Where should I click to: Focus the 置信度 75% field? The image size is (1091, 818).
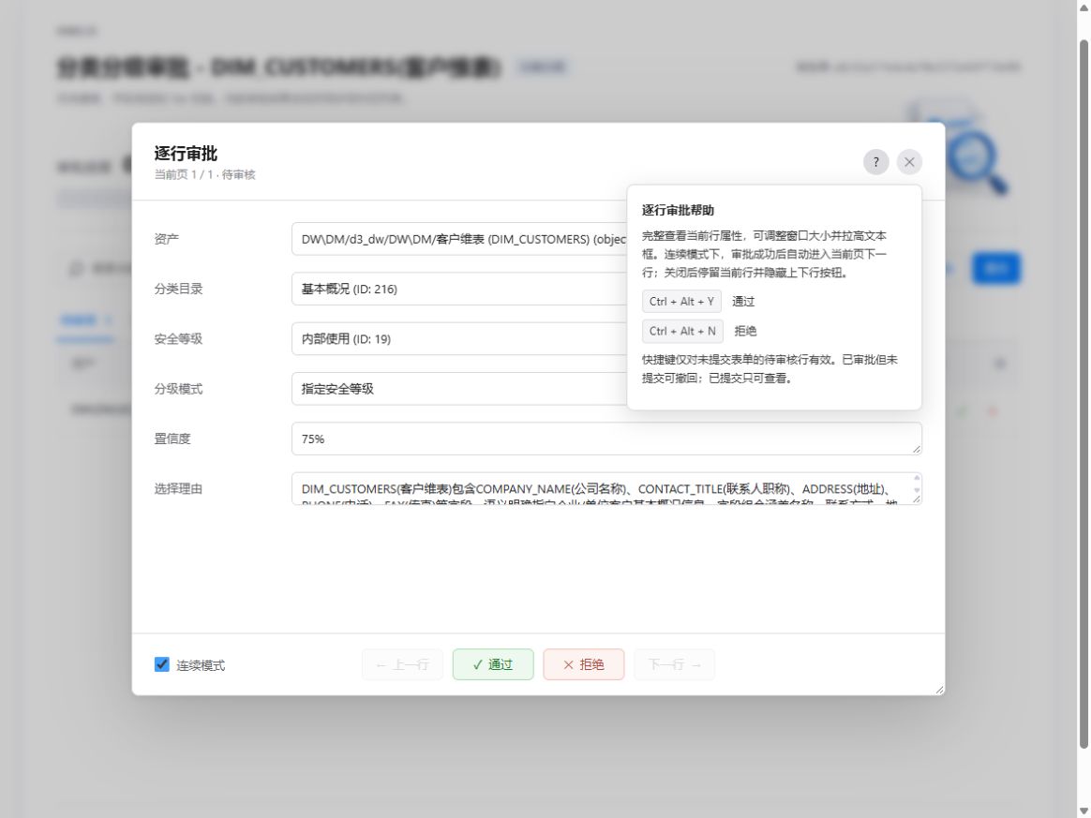(x=606, y=439)
